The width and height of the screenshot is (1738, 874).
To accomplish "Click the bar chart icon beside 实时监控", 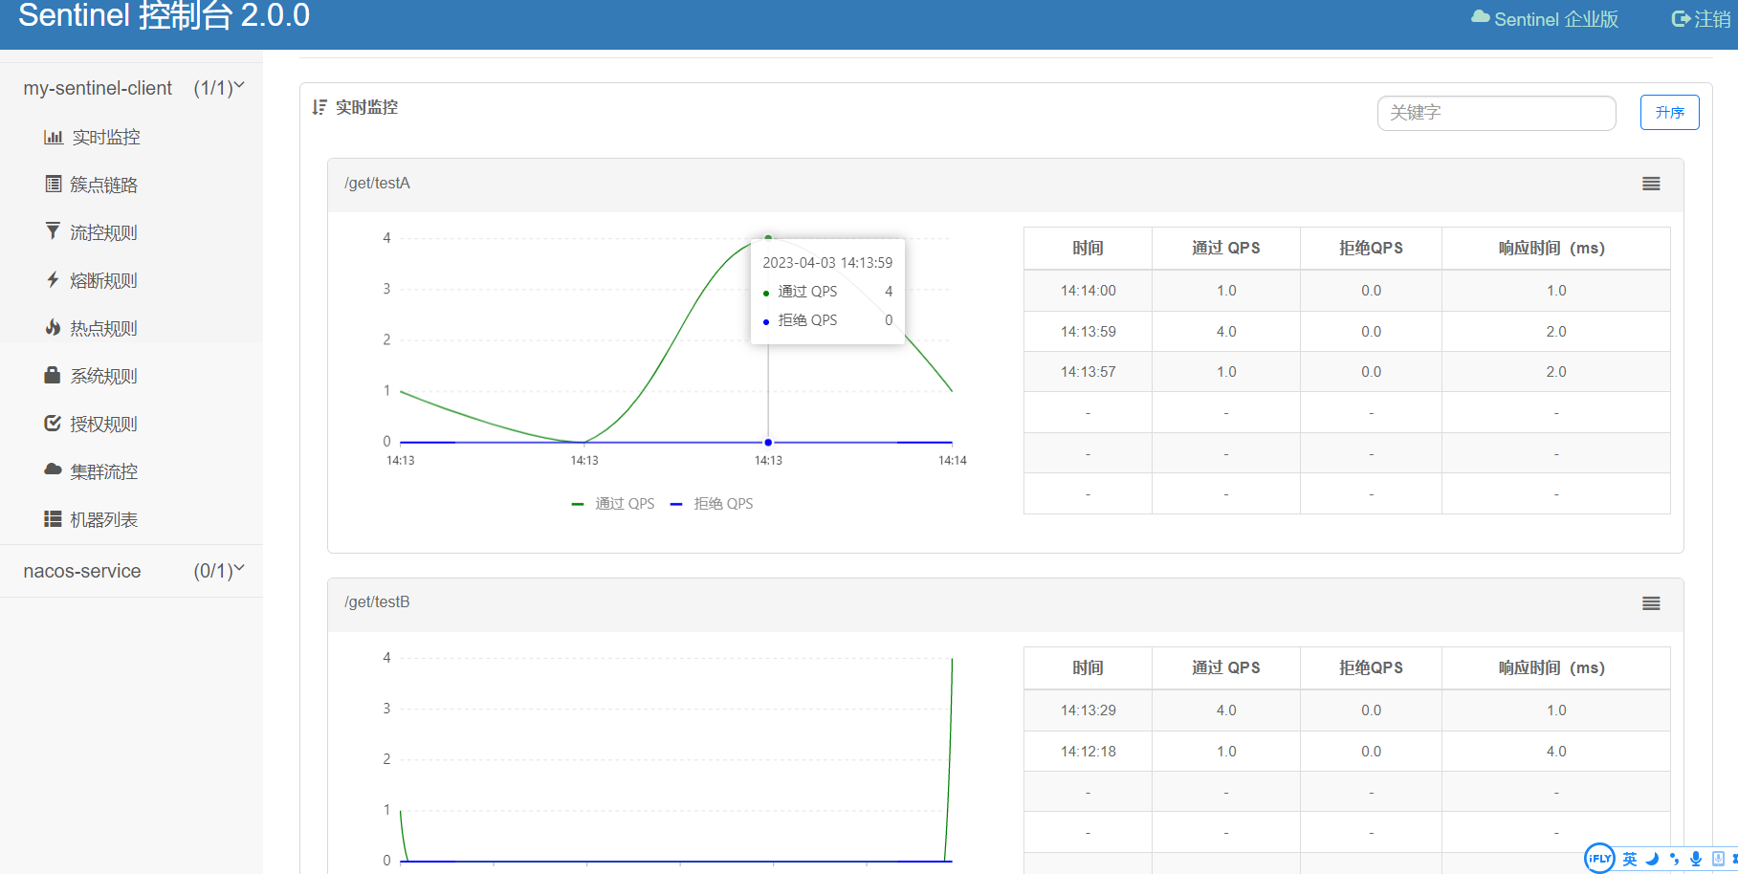I will 54,137.
